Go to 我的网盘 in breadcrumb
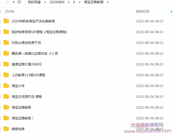Screen dimensions: 173x138 pyautogui.click(x=34, y=2)
